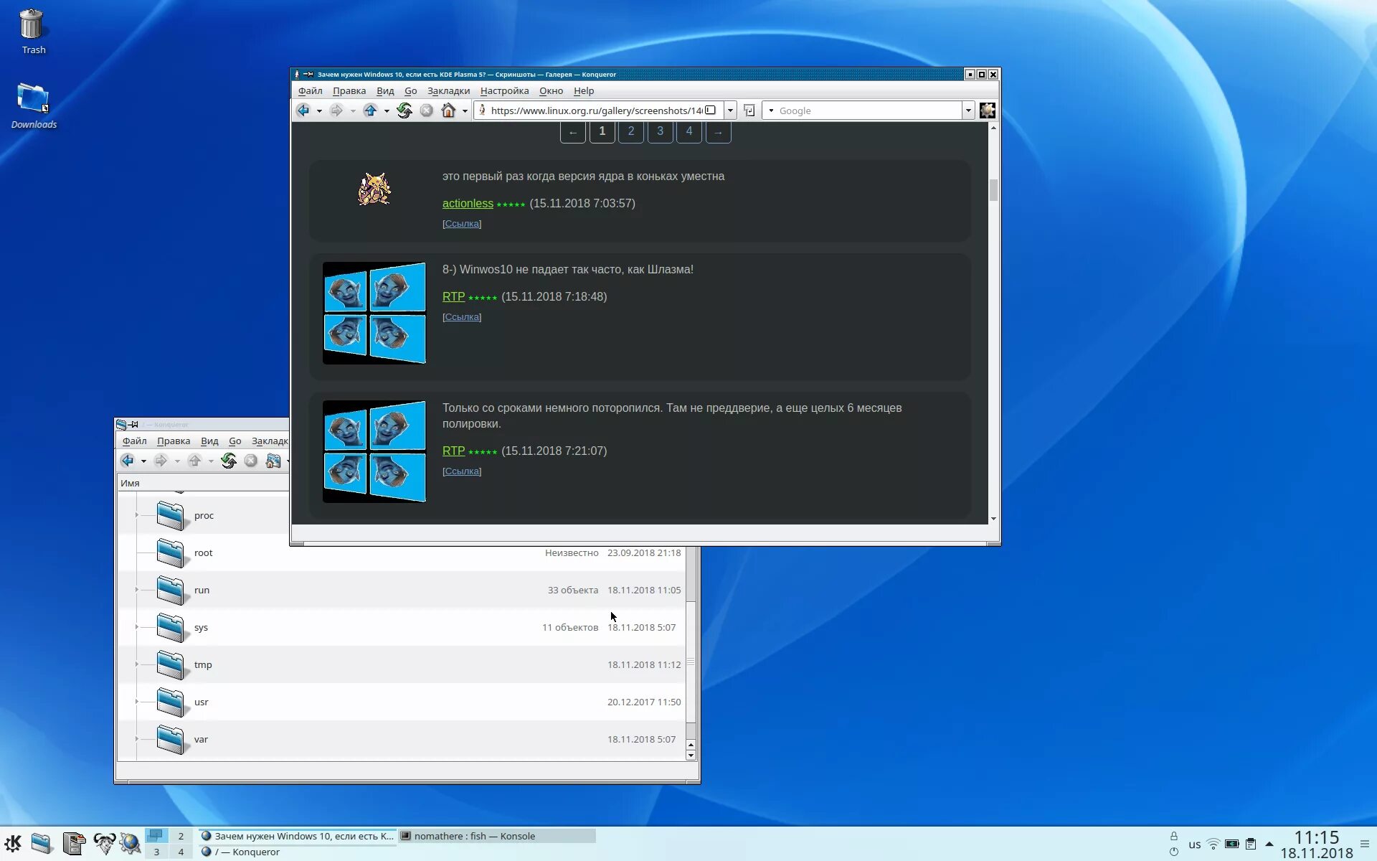1377x861 pixels.
Task: Open Правка menu in front Konqueror
Action: click(x=349, y=91)
